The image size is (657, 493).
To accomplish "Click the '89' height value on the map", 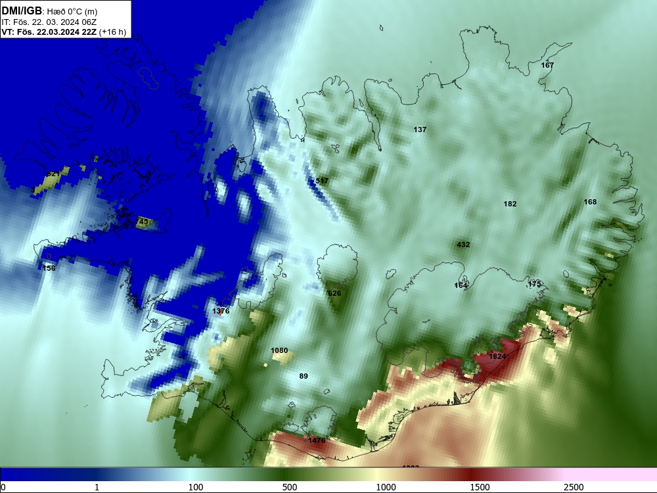I will [304, 376].
